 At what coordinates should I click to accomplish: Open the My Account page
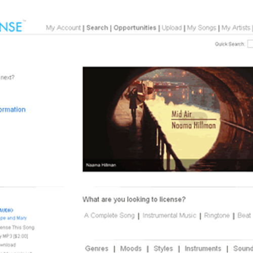click(x=63, y=28)
